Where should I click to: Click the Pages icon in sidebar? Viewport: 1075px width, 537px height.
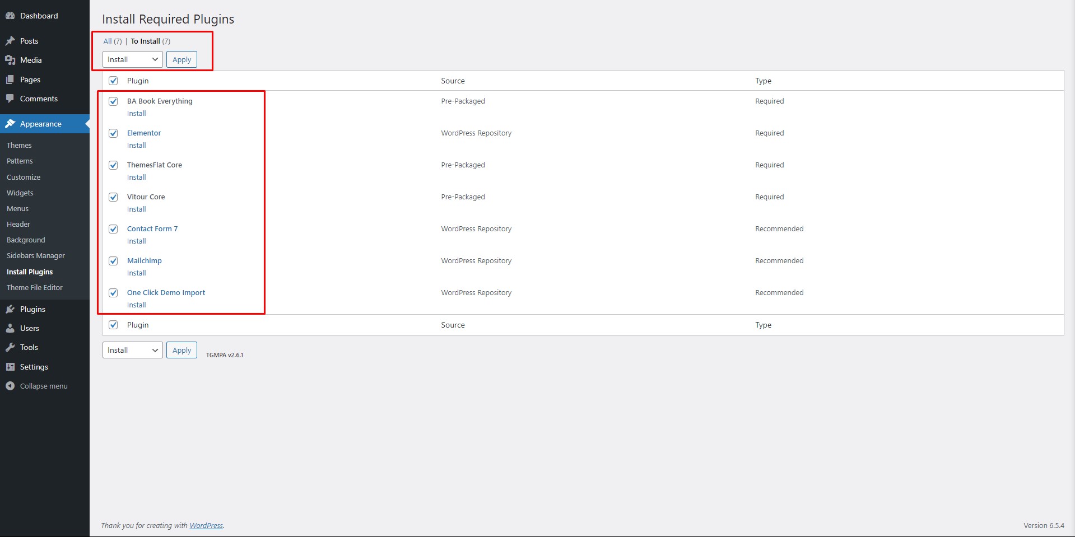click(x=10, y=80)
